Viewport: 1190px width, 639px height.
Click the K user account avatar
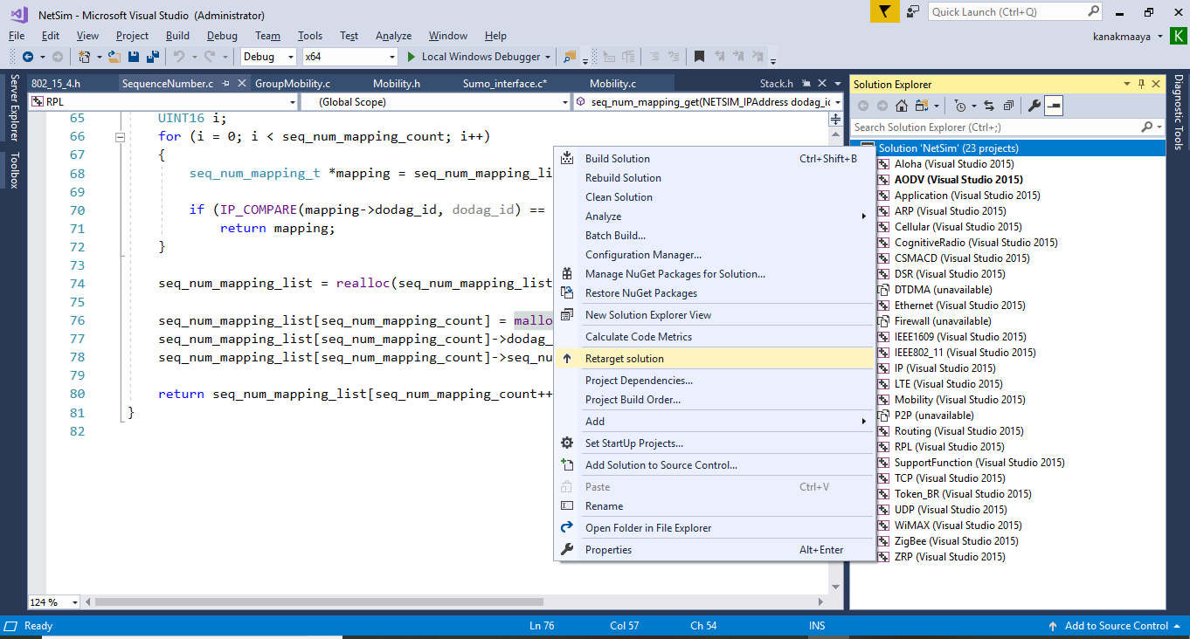point(1180,36)
